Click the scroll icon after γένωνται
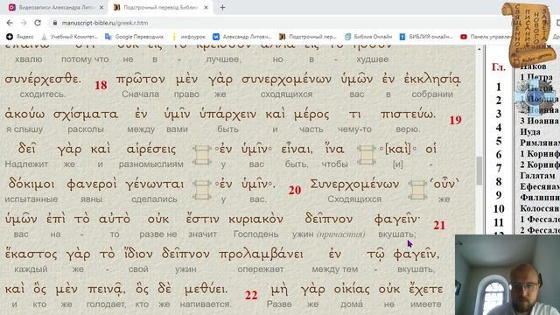Screen dimensions: 560x315 202,190
